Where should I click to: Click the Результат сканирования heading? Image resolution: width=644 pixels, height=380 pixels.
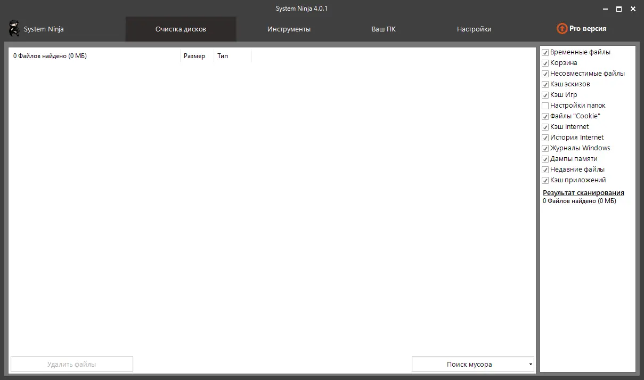(x=583, y=193)
